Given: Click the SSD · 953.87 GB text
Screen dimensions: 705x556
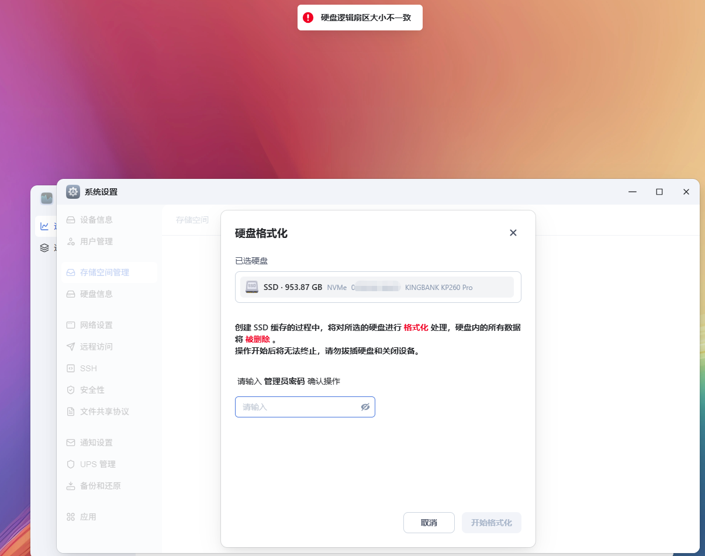Looking at the screenshot, I should [x=293, y=287].
